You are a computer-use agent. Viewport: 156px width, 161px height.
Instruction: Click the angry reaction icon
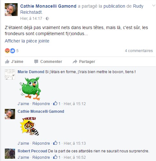point(7,51)
